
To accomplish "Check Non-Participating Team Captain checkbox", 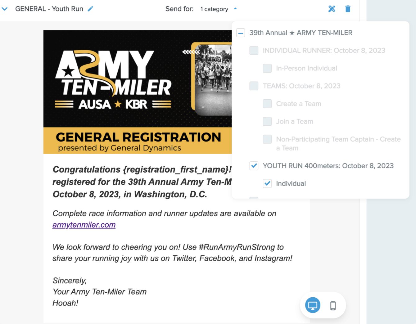I will point(267,139).
